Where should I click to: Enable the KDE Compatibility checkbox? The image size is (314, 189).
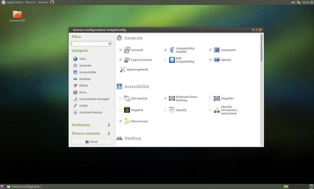click(x=166, y=60)
